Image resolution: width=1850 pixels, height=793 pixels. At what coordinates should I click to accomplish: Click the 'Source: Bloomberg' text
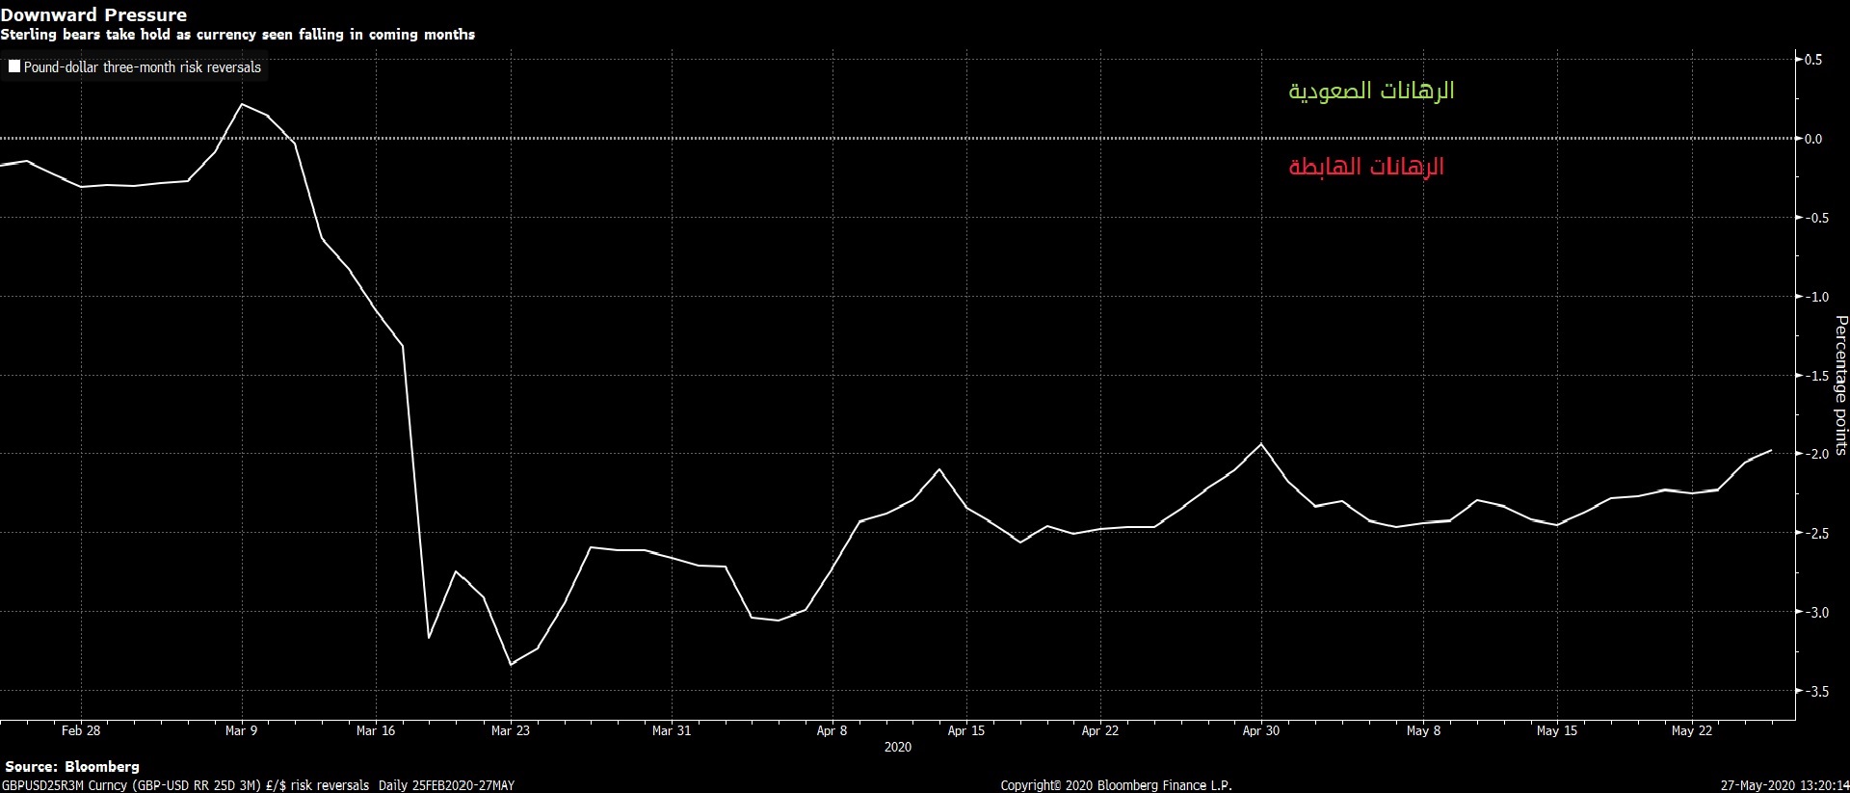click(72, 767)
